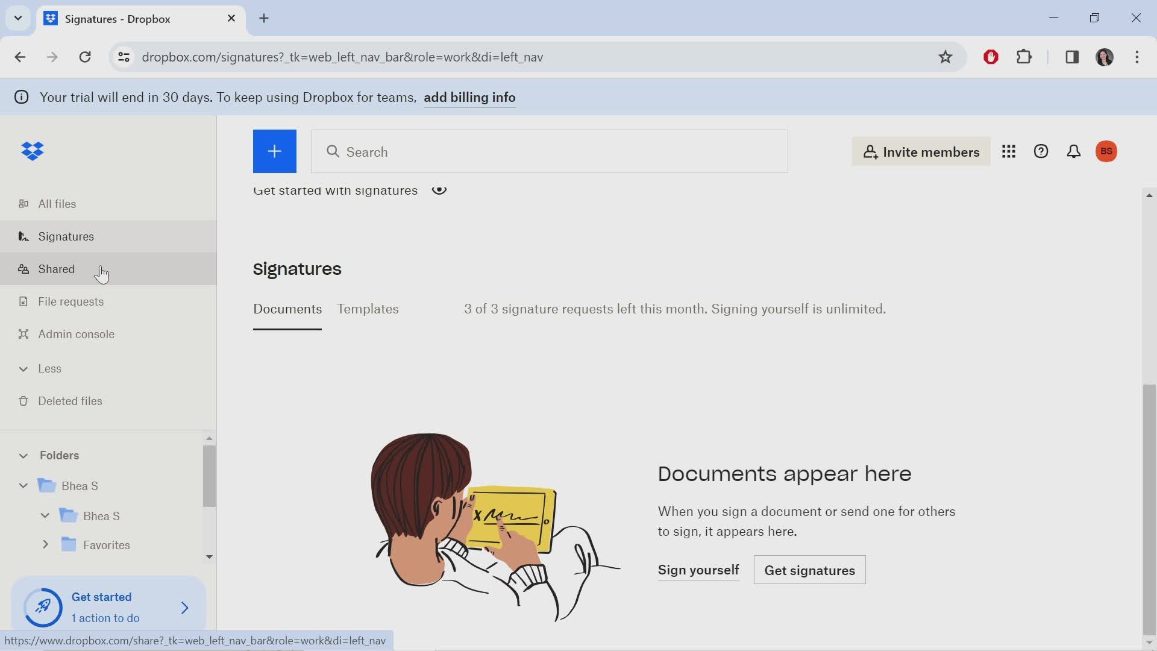Screen dimensions: 1157x651
Task: Click the Get signatures button
Action: click(810, 571)
